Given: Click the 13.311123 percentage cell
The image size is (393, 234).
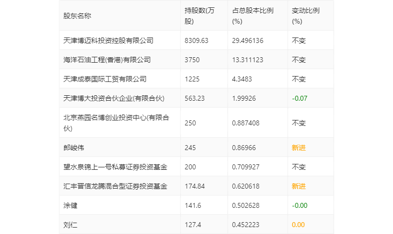Looking at the screenshot, I should [x=248, y=60].
